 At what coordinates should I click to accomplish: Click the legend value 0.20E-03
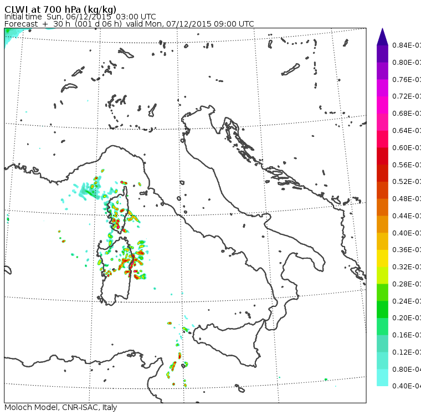pos(407,318)
